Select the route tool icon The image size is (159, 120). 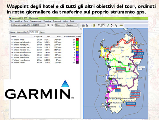coord(112,25)
